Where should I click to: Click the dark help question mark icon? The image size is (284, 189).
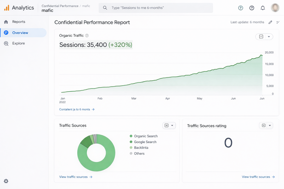coord(252,8)
